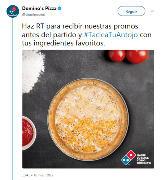
Task: Click the Domino's Pizza display name
Action: click(x=39, y=8)
